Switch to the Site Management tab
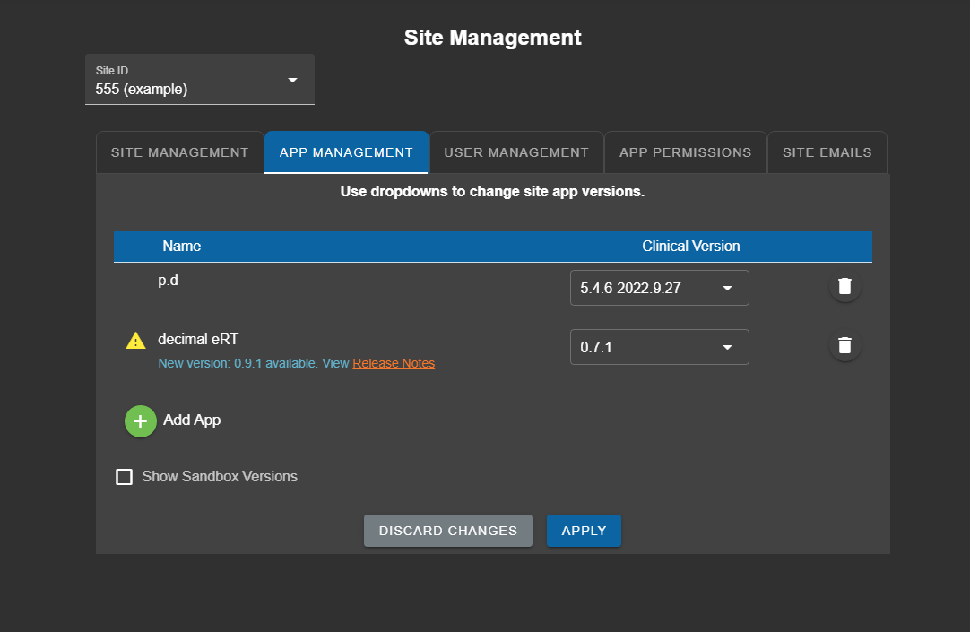The width and height of the screenshot is (970, 632). tap(179, 152)
